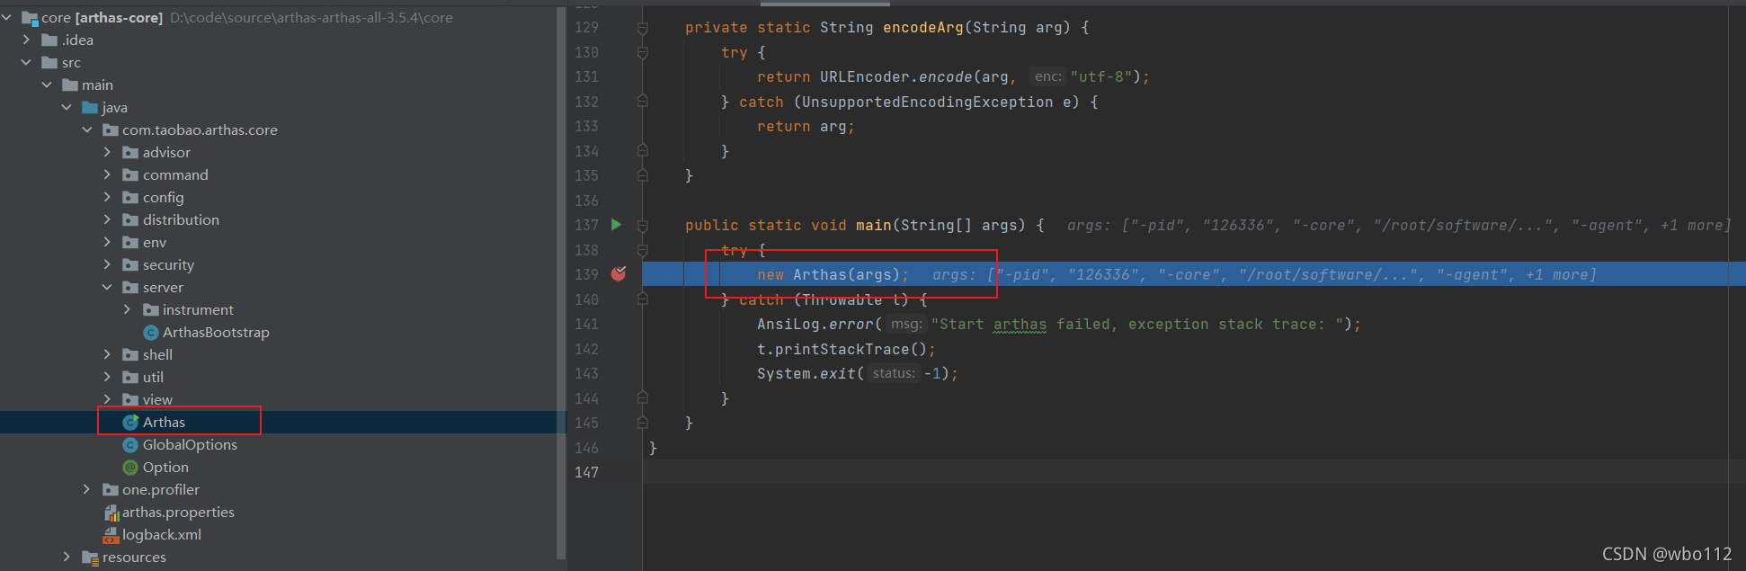Click System.exit call on line 143
The height and width of the screenshot is (571, 1746).
[x=806, y=374]
